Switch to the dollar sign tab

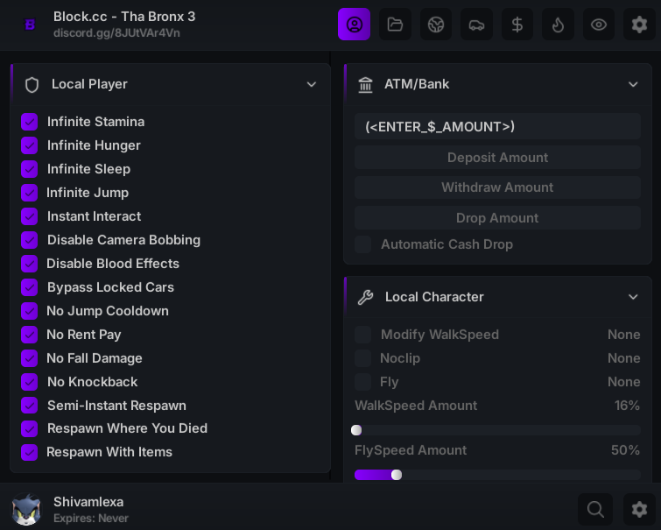coord(517,25)
